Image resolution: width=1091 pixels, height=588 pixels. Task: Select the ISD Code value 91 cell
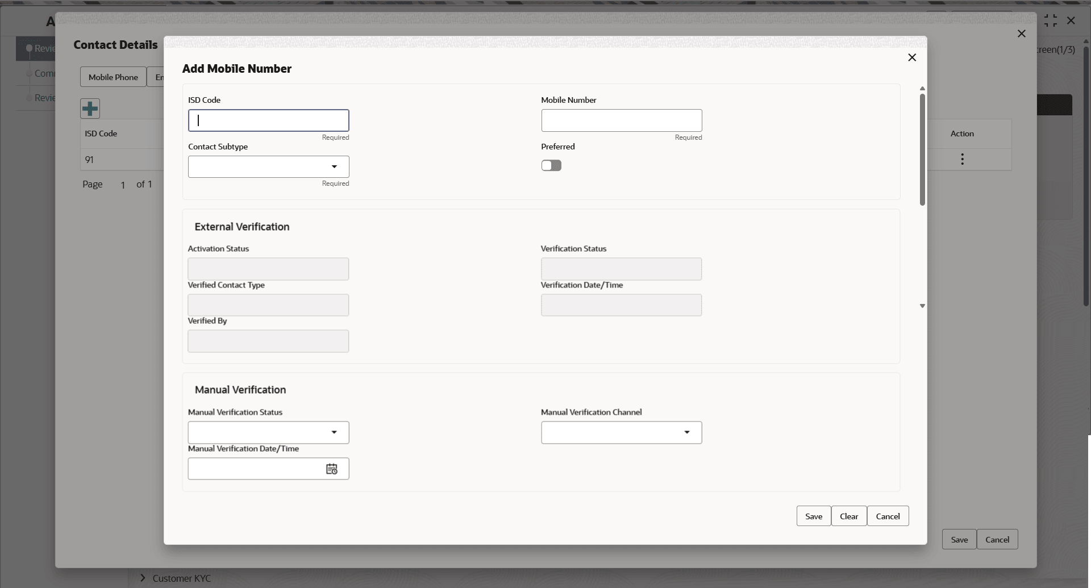tap(89, 160)
